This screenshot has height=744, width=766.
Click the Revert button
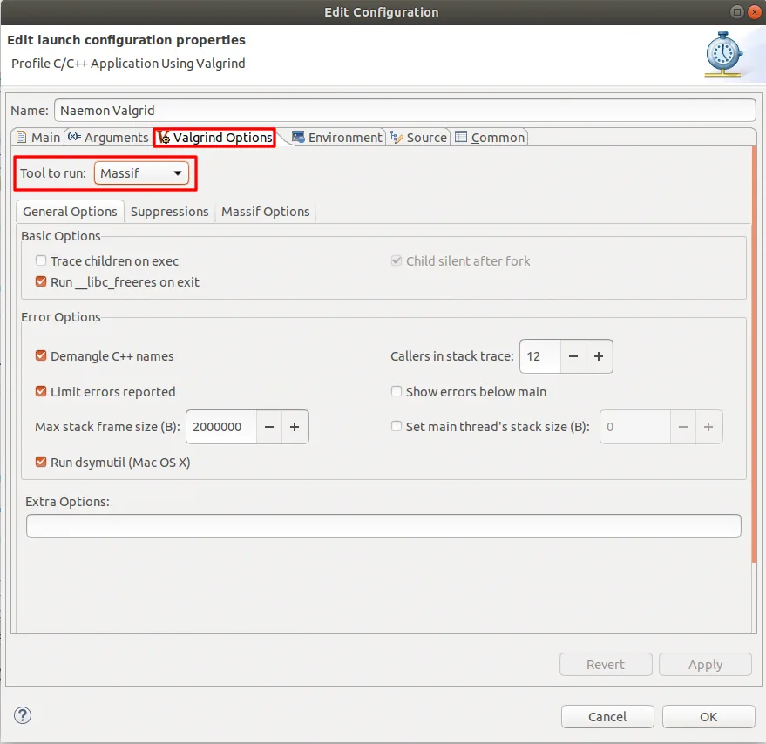click(x=606, y=665)
